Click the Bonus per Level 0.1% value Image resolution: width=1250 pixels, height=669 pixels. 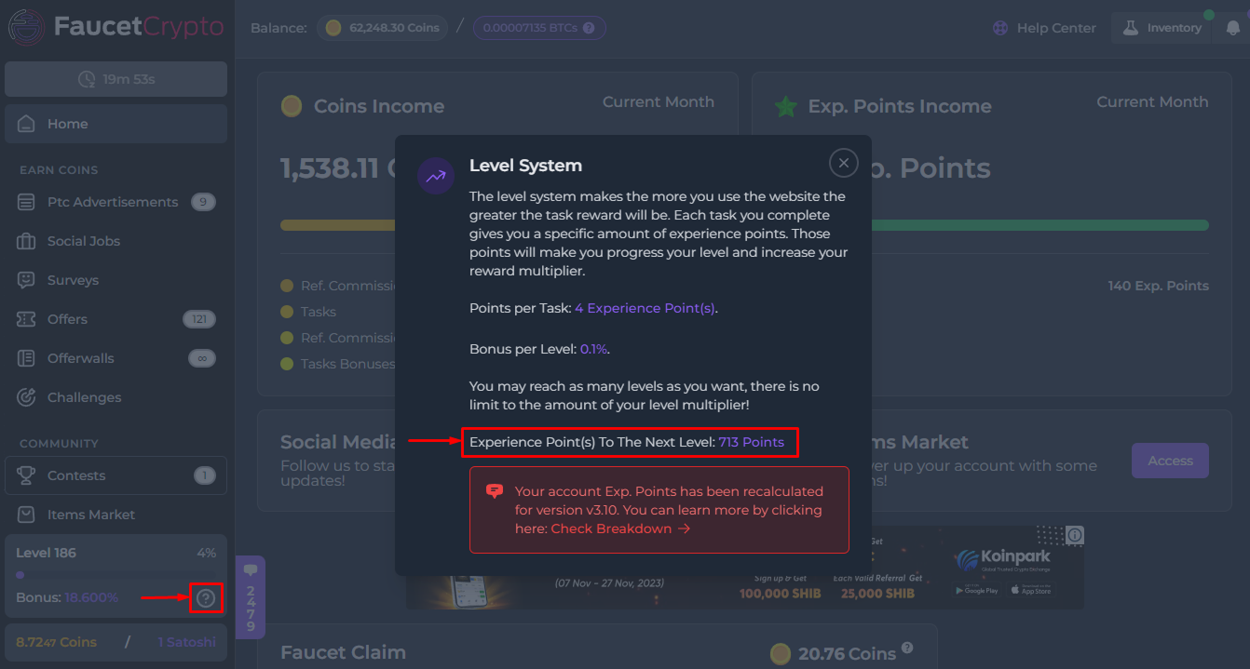pos(593,349)
